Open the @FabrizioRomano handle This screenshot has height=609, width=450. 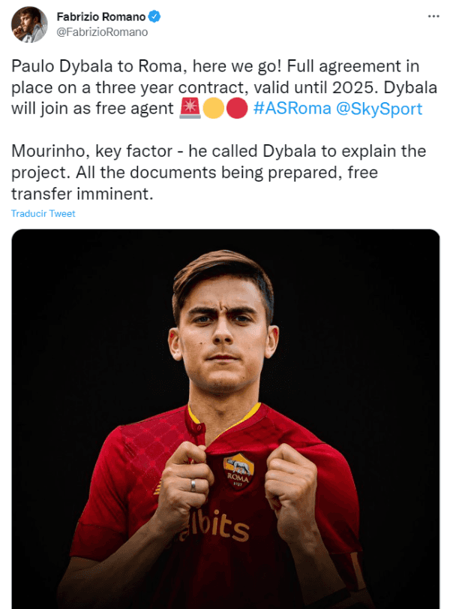point(102,32)
